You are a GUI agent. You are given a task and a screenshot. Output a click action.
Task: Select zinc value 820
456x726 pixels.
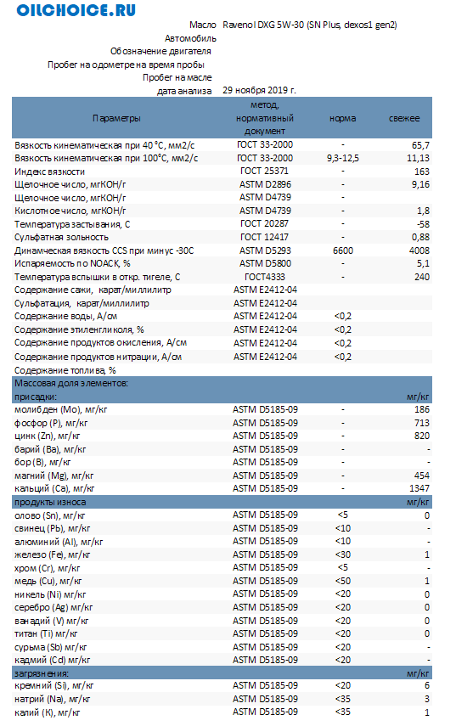click(422, 436)
